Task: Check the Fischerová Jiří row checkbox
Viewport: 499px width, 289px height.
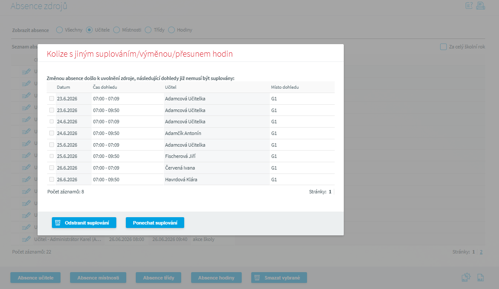Action: pos(51,156)
